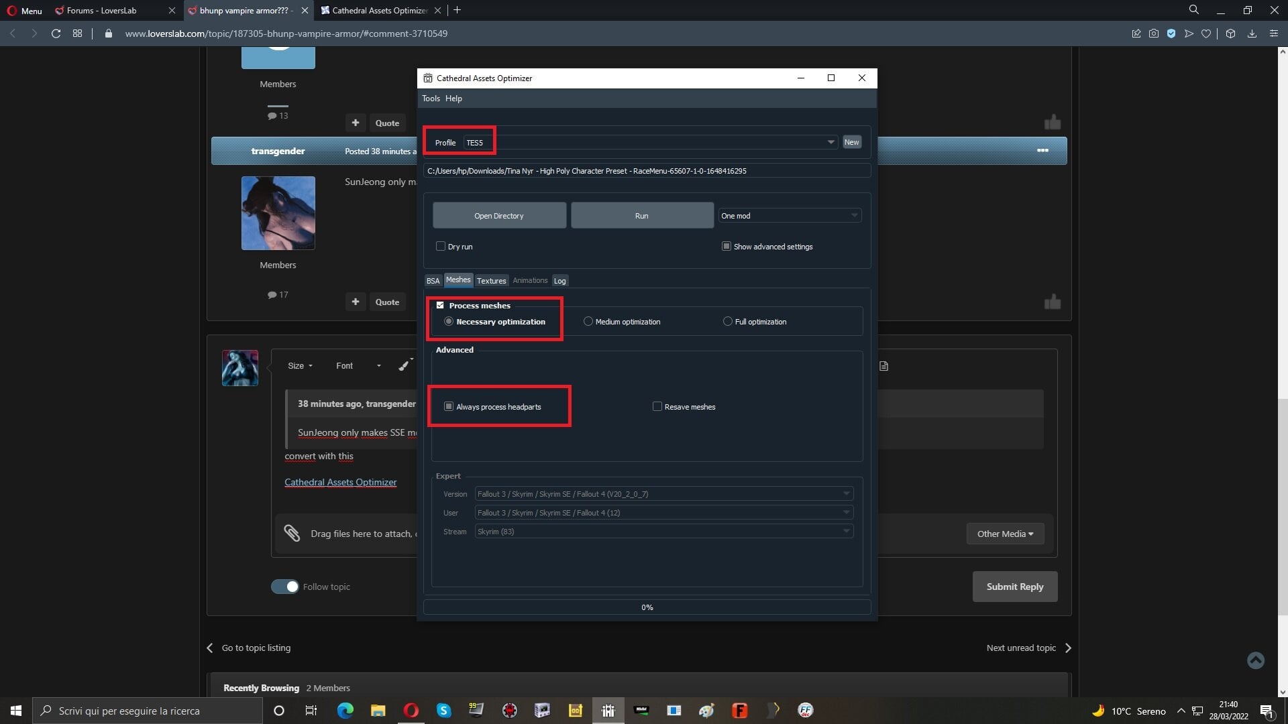Toggle Always process headparts checkbox

point(449,406)
